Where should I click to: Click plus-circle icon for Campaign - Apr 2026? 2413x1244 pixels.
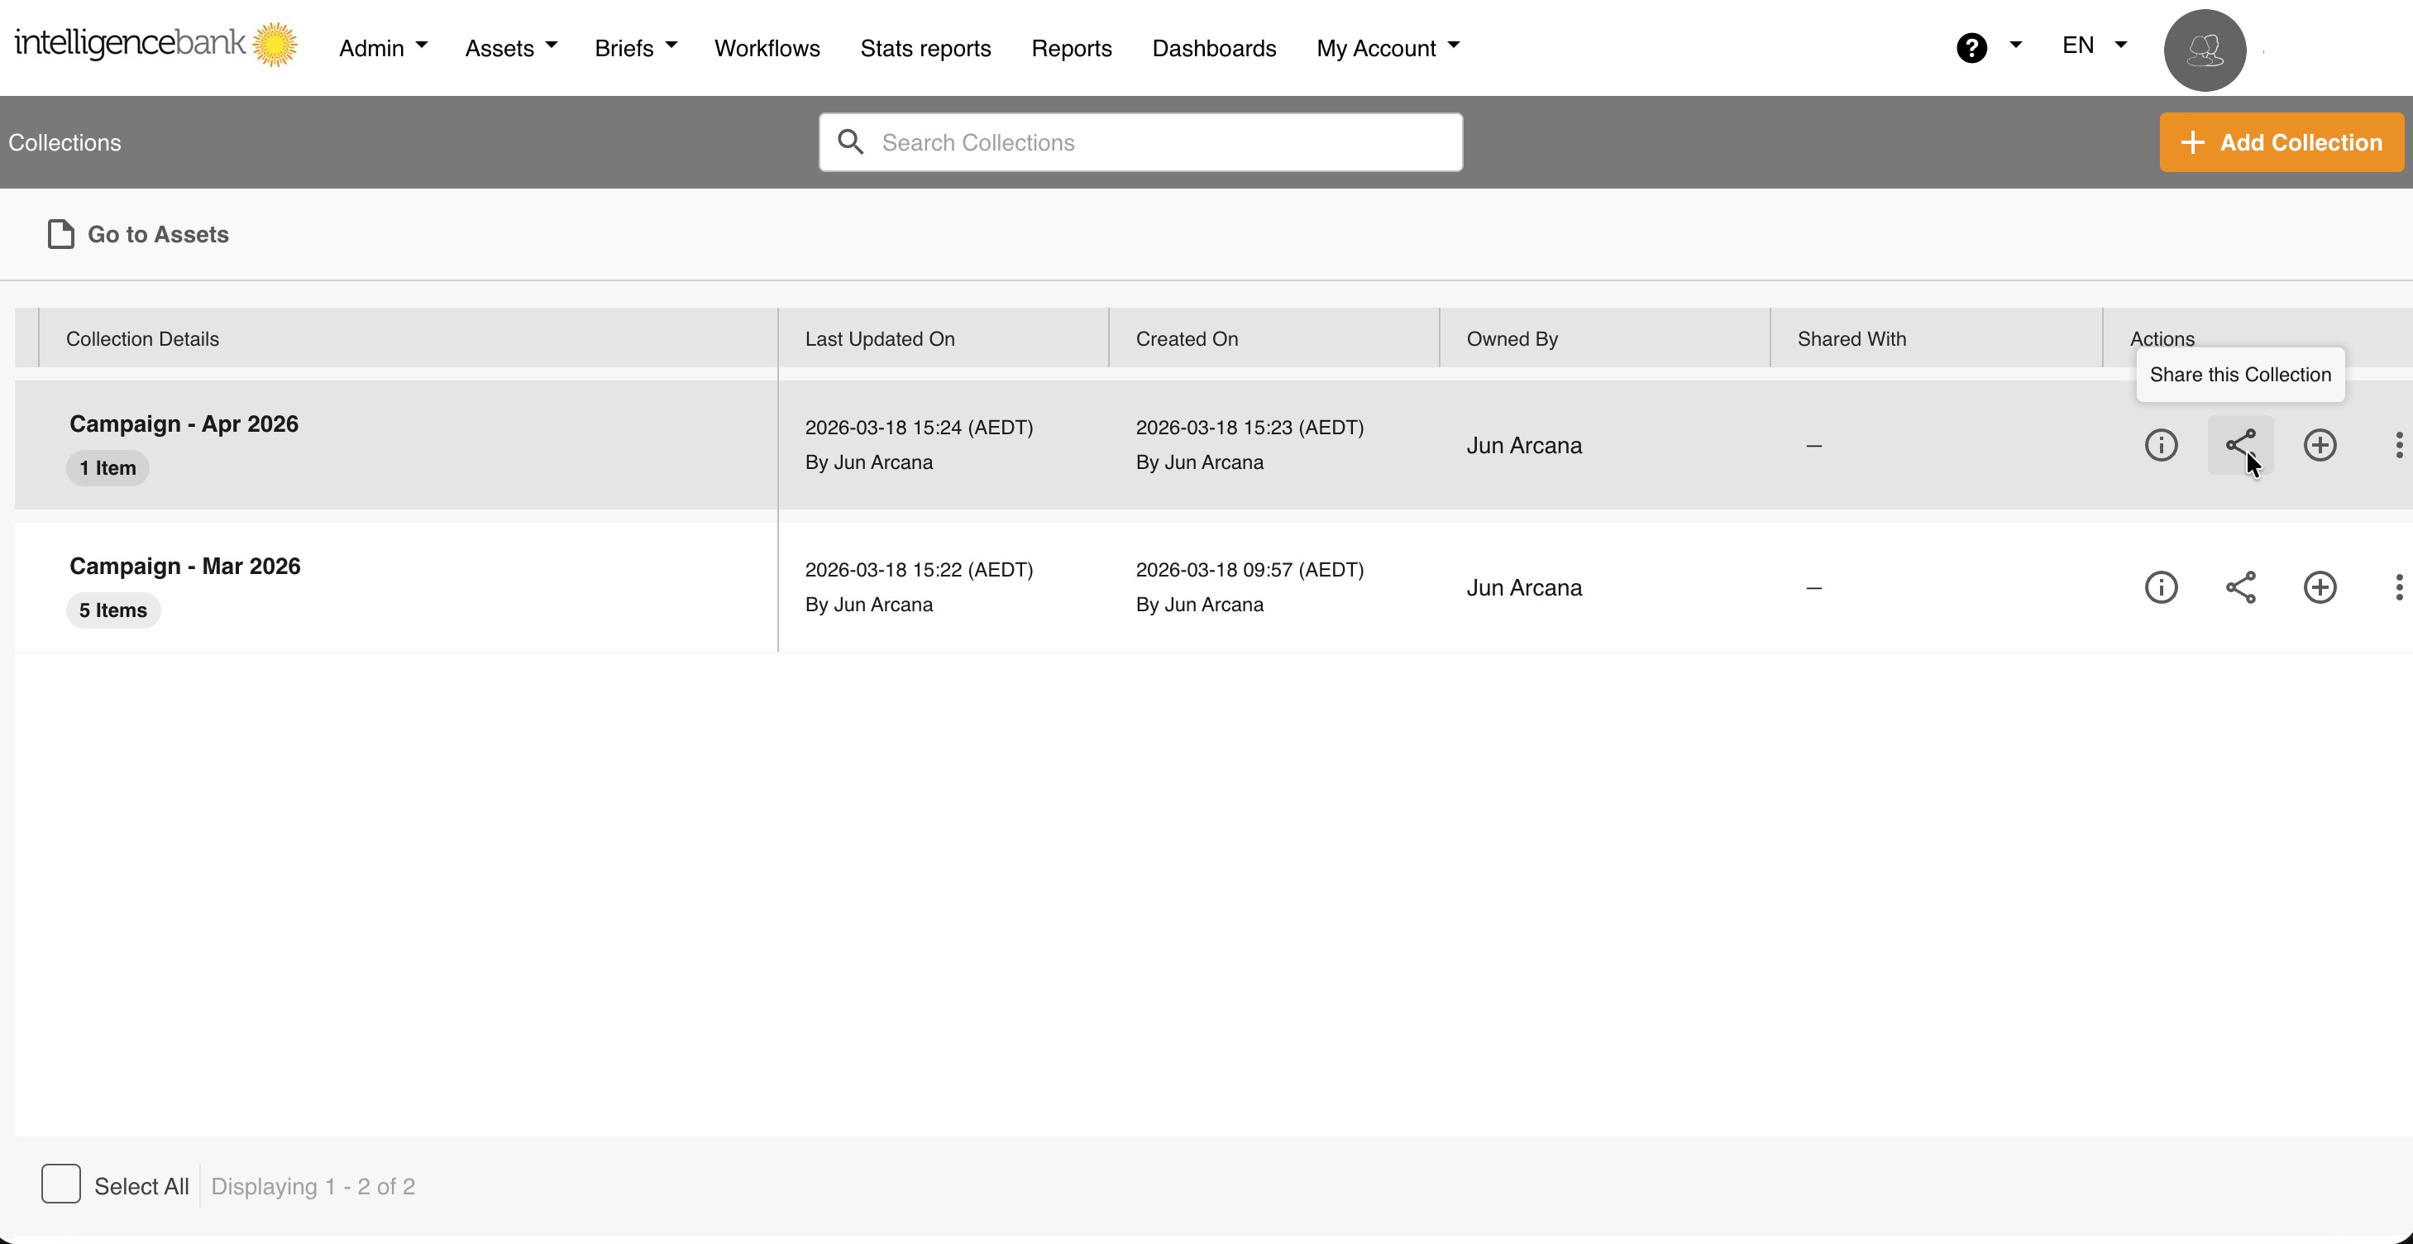pyautogui.click(x=2320, y=445)
